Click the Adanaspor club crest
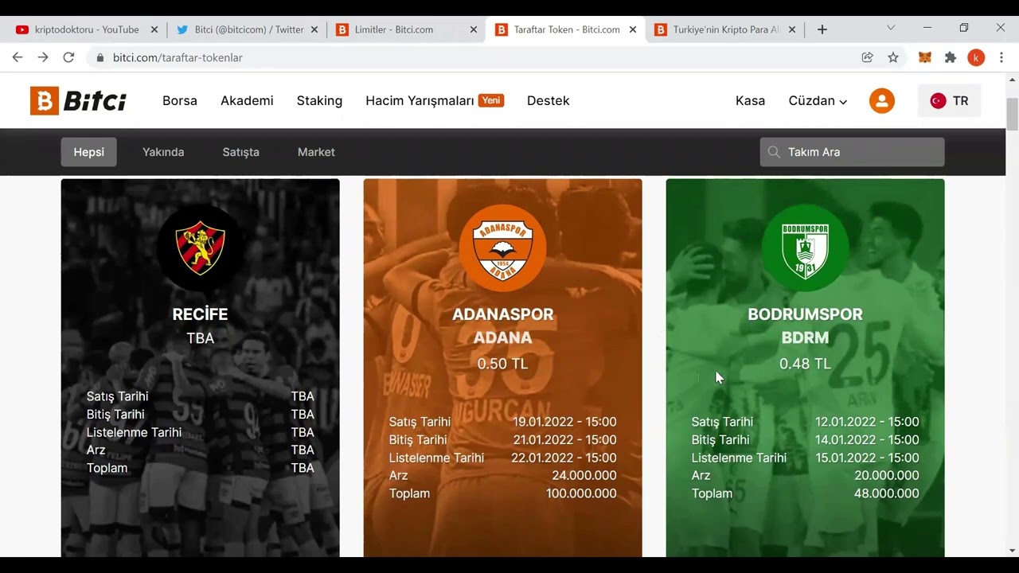The image size is (1019, 573). (502, 248)
